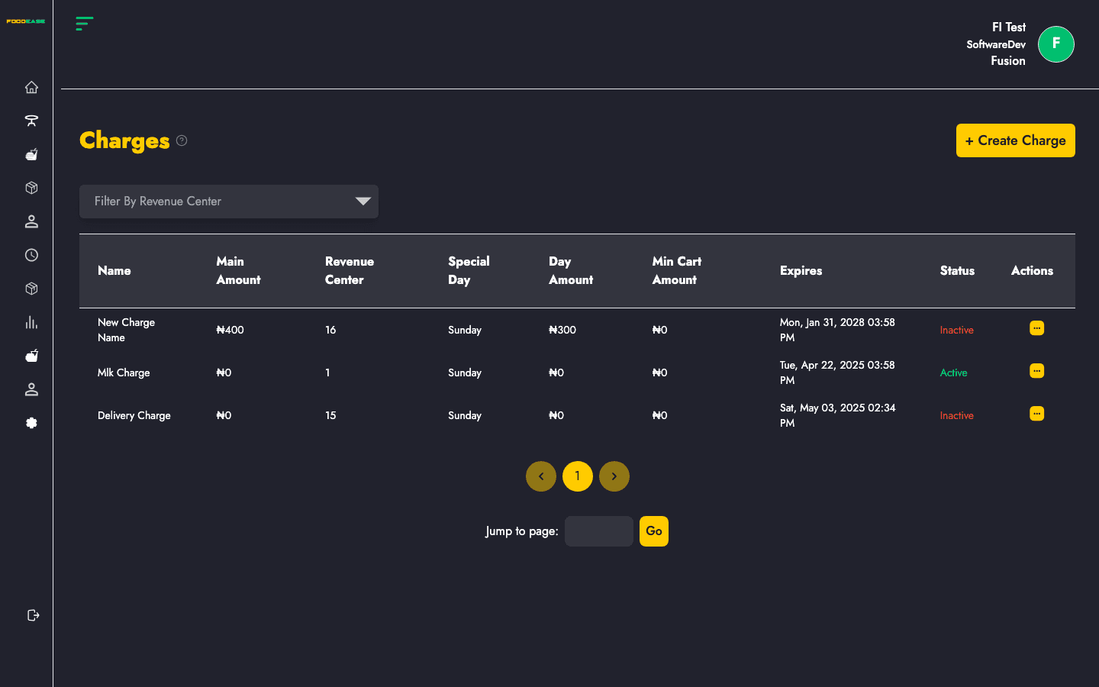Click the person icon just above the clock icon
The image size is (1099, 687).
coord(31,221)
